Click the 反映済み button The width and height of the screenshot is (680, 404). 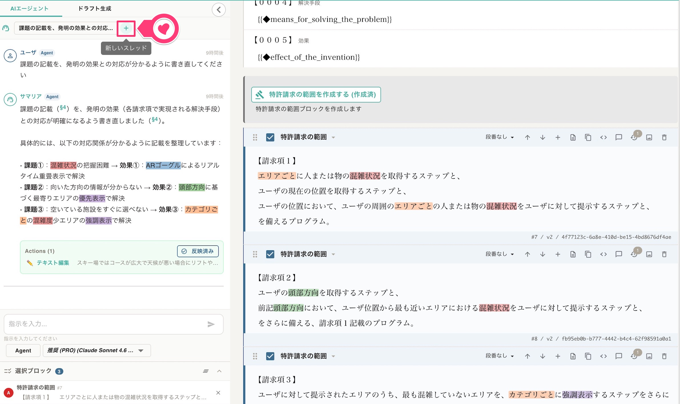click(198, 251)
